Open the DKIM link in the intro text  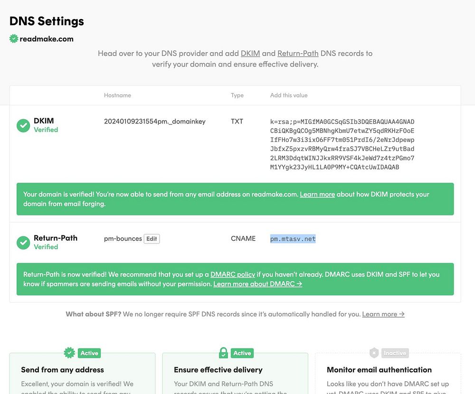coord(250,53)
